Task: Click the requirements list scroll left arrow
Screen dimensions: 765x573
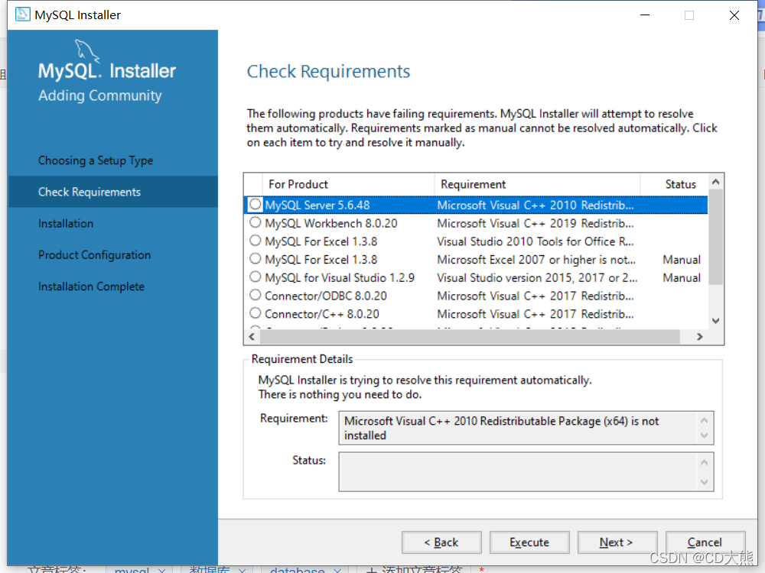Action: pos(252,337)
